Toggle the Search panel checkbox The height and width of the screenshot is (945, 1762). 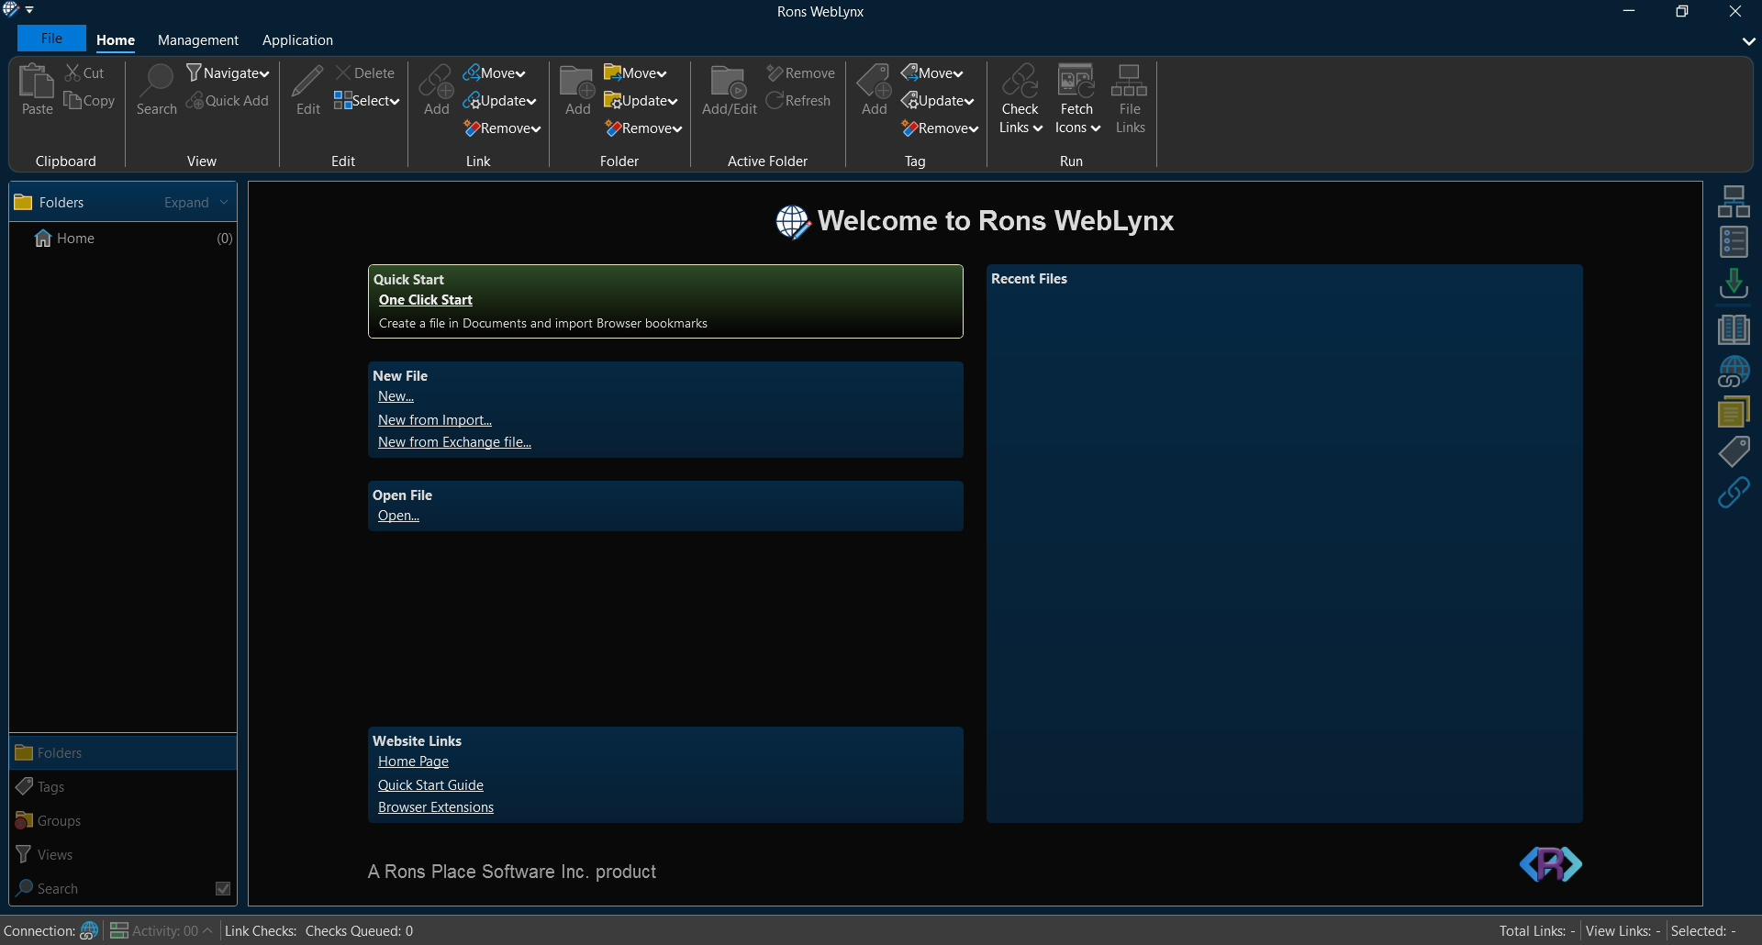[222, 888]
